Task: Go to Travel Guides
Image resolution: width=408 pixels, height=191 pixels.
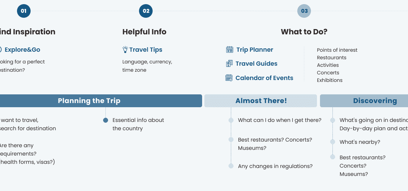Action: pyautogui.click(x=257, y=64)
